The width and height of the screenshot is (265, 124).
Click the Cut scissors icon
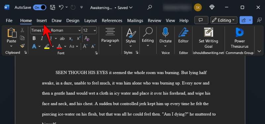coord(22,30)
